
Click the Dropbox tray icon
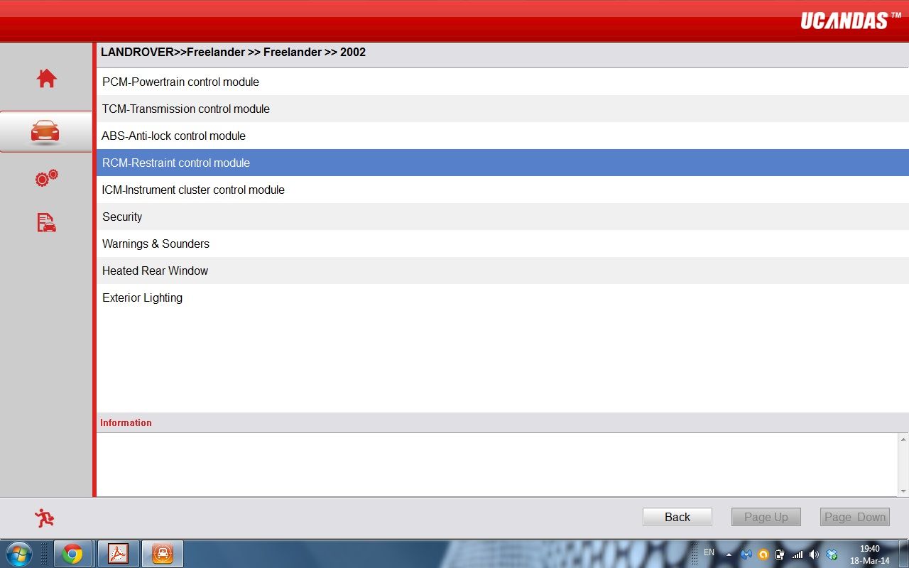[x=832, y=555]
